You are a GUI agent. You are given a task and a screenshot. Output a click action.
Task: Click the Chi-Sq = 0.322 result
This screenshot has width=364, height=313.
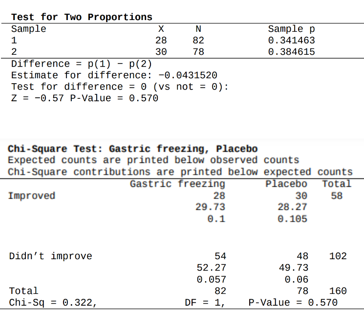click(52, 303)
